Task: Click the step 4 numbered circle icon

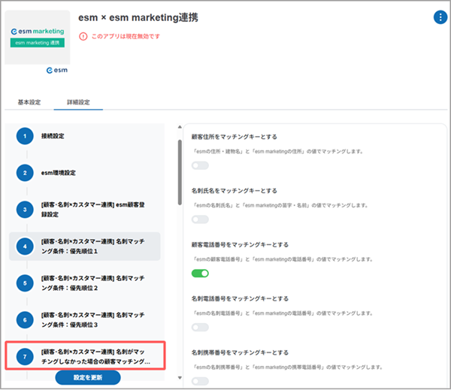Action: click(25, 246)
